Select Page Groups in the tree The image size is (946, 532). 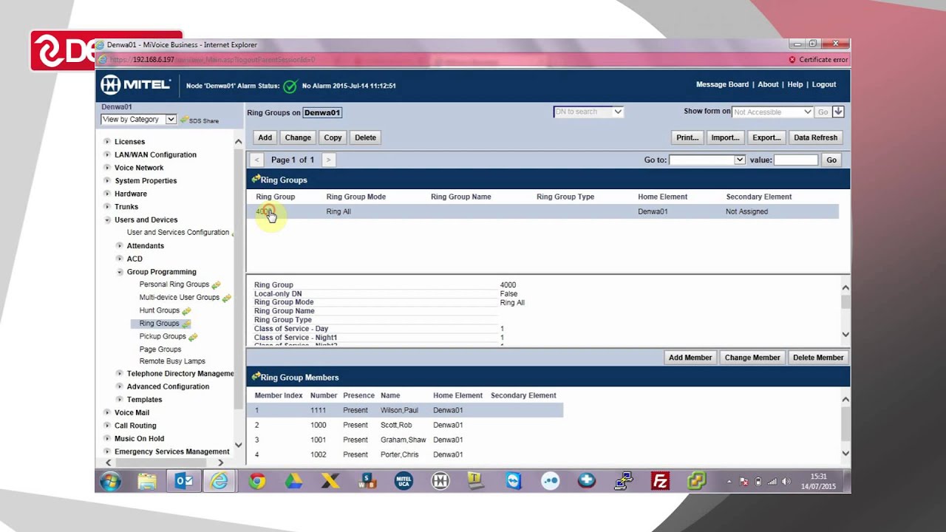(x=160, y=349)
